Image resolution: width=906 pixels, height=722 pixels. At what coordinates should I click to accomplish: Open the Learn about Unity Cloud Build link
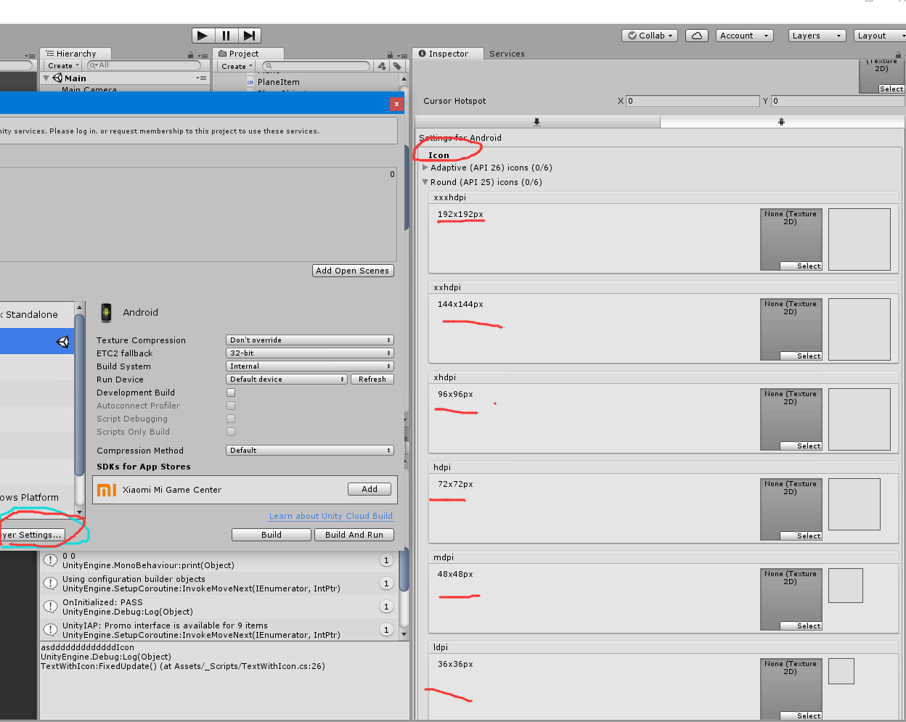(x=330, y=515)
